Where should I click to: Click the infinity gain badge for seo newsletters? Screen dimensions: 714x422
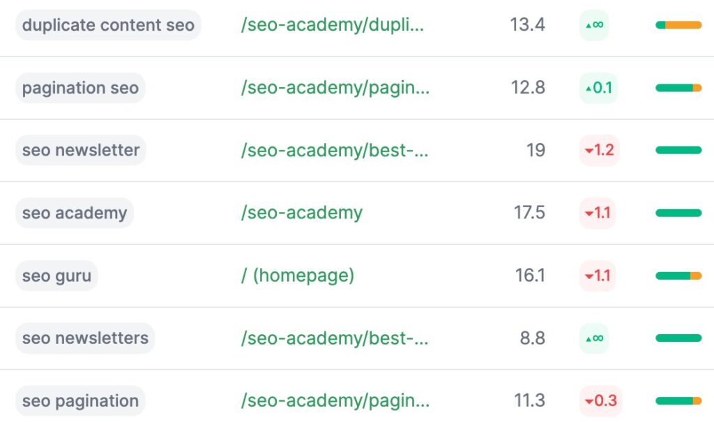pos(594,338)
